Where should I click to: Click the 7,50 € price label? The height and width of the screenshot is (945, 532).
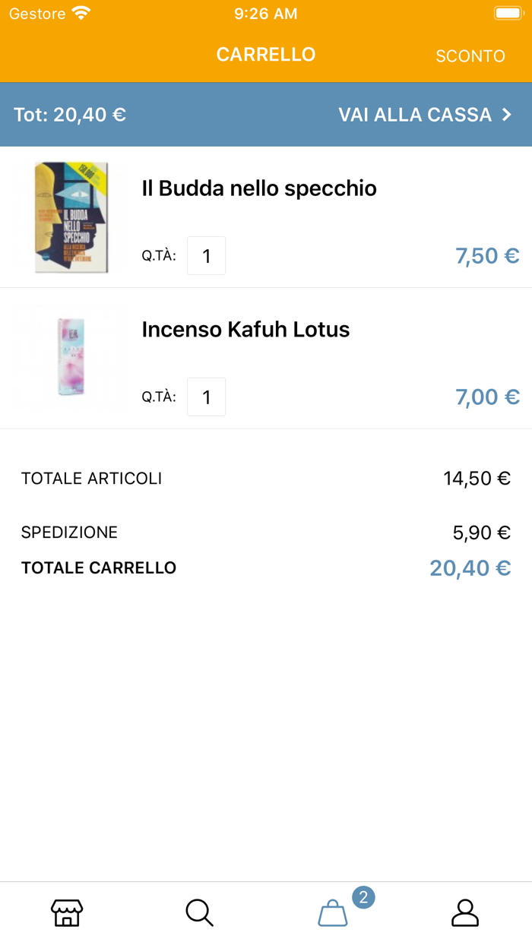point(487,255)
